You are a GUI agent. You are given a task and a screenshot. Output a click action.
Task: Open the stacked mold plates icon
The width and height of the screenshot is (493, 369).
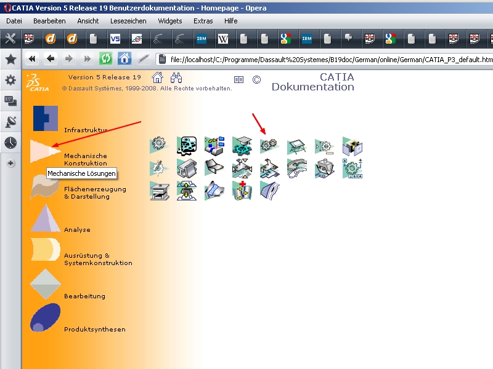click(x=159, y=191)
